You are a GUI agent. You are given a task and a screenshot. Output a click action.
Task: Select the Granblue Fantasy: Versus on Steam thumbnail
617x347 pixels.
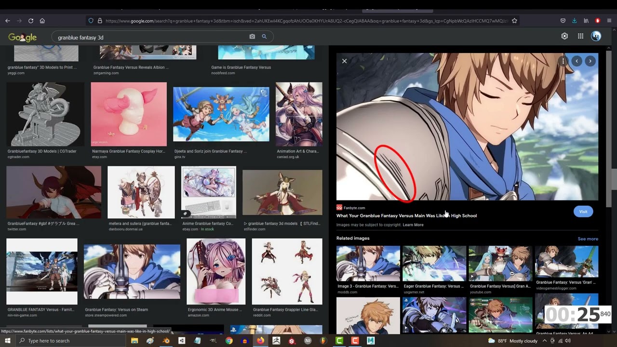[x=132, y=272]
